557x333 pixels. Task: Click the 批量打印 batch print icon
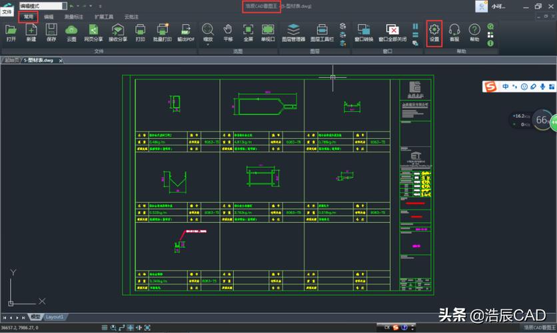pyautogui.click(x=163, y=32)
